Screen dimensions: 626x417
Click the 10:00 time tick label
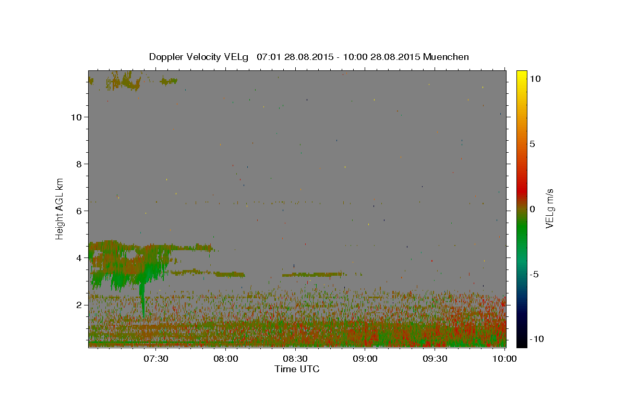504,359
